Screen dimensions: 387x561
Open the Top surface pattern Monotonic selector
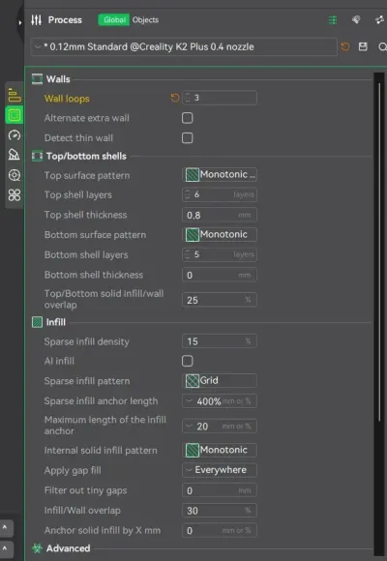(220, 175)
